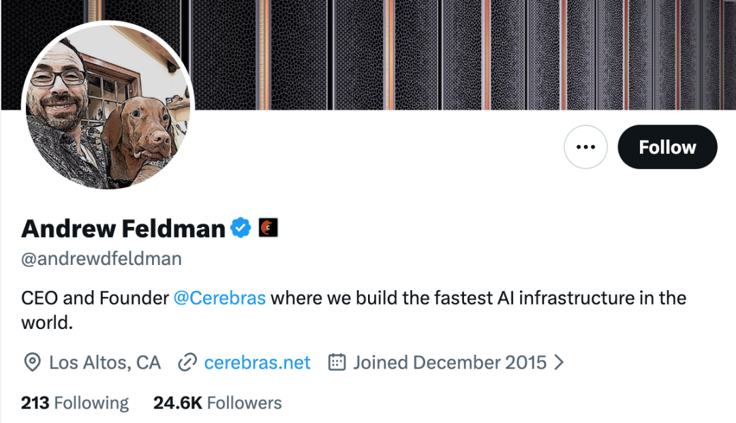
Task: Click the @andrewdfeldman handle
Action: coord(102,259)
